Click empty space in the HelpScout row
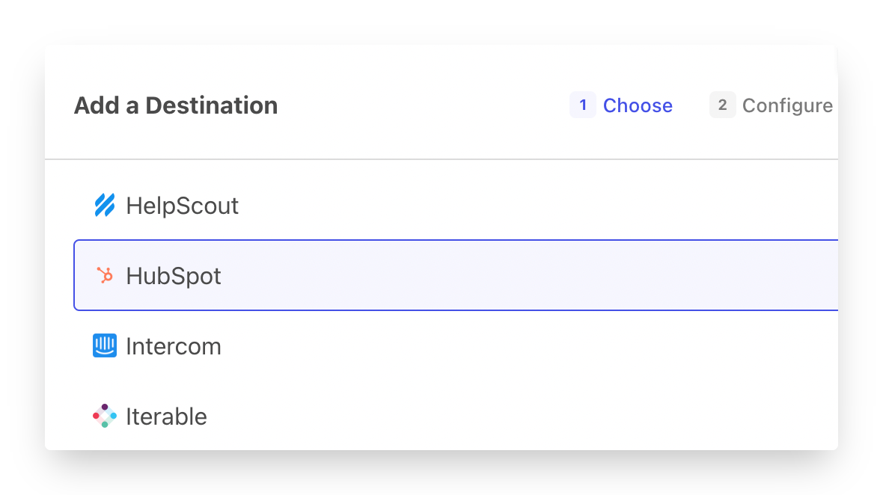 (524, 206)
